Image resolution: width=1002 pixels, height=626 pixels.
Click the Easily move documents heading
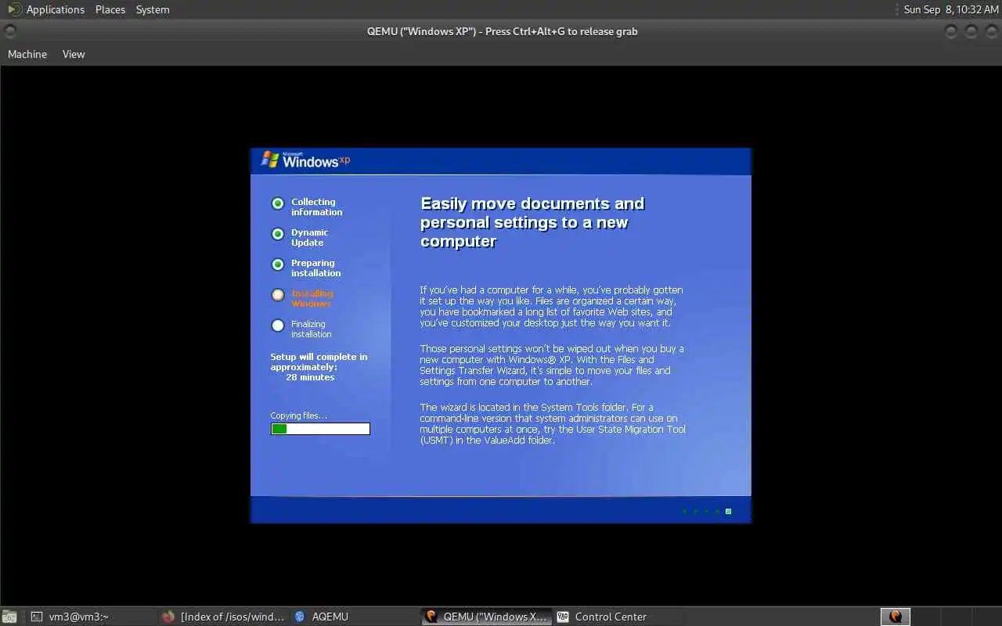(x=532, y=222)
